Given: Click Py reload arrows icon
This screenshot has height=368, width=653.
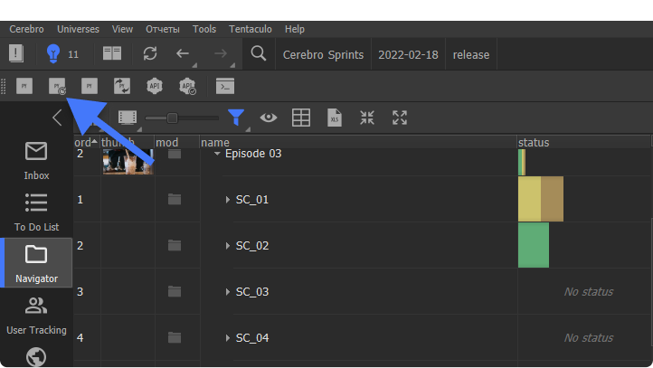Looking at the screenshot, I should (122, 86).
